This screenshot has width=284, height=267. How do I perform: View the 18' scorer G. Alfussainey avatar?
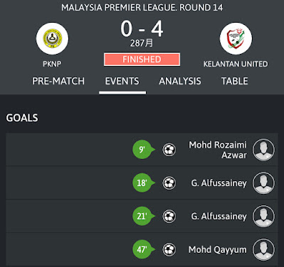263,183
